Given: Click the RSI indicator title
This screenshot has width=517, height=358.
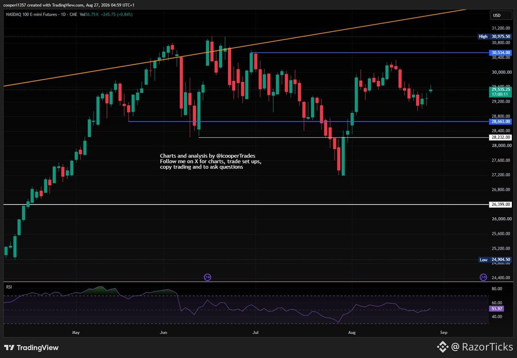Looking at the screenshot, I should 9,287.
